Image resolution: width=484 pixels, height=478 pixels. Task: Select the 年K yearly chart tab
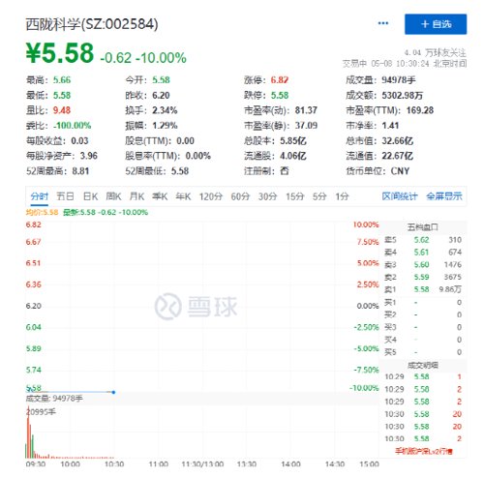pos(183,196)
